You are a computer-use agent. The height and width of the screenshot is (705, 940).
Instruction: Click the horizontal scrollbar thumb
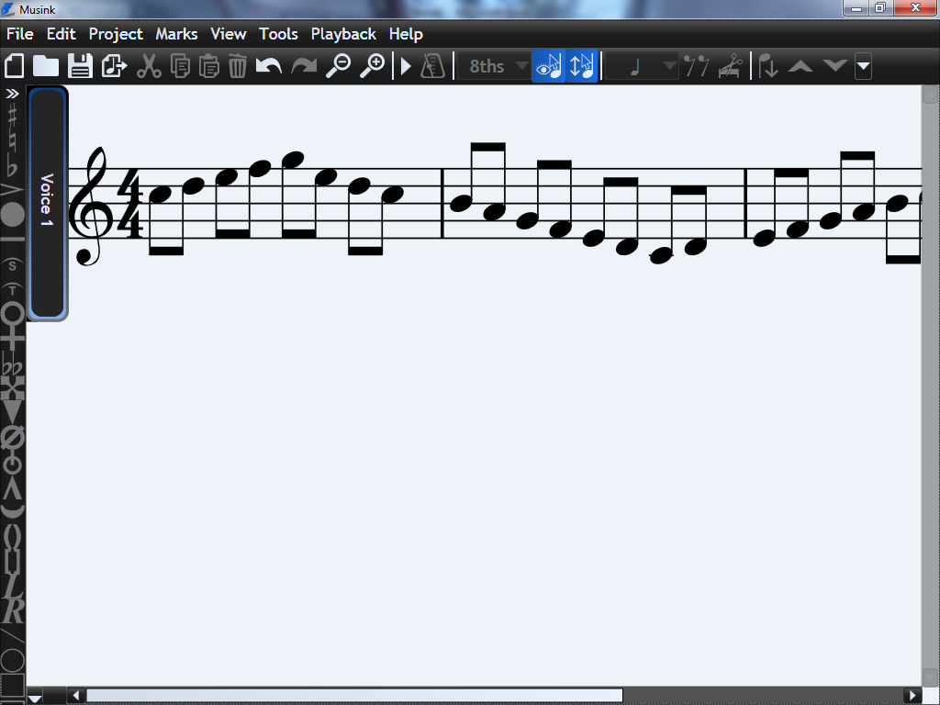click(353, 695)
